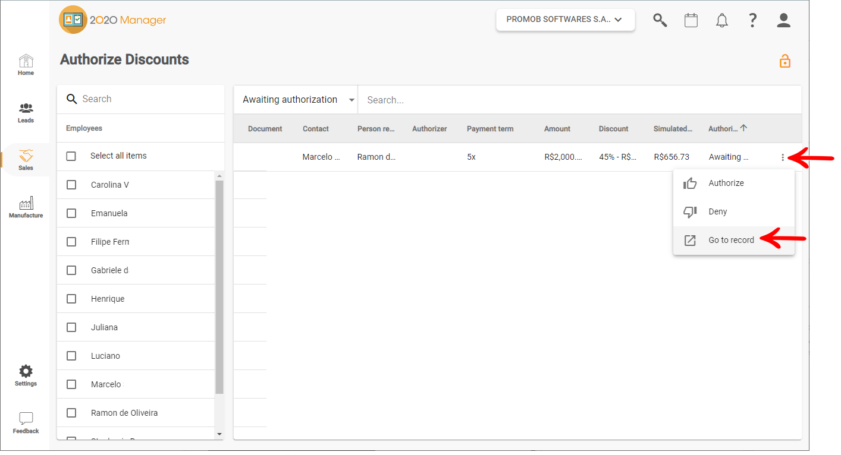Open the Sales handshake icon
Screen dimensions: 841x455
26,156
